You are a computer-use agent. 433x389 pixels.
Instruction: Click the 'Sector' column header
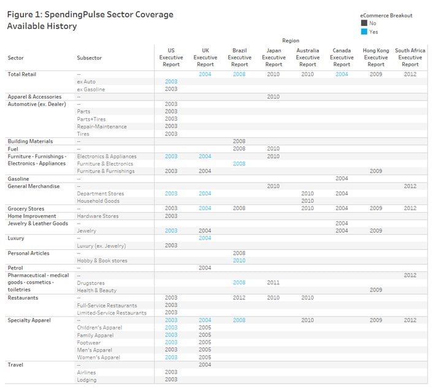16,58
